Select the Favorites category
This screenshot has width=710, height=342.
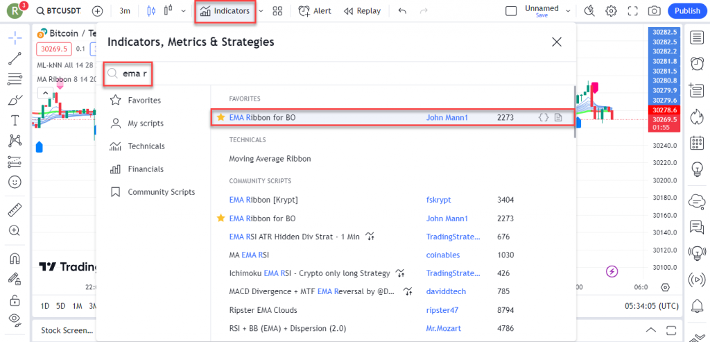click(x=136, y=100)
